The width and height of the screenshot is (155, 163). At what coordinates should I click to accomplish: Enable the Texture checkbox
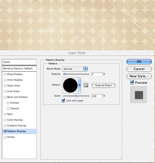[8, 108]
